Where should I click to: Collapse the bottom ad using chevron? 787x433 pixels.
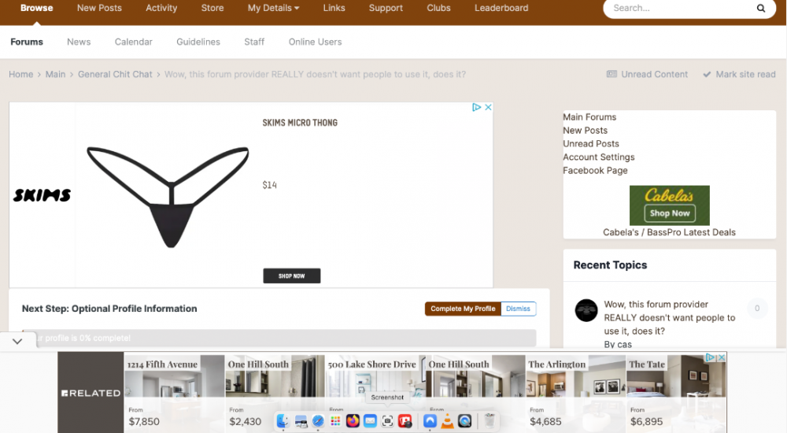[17, 342]
